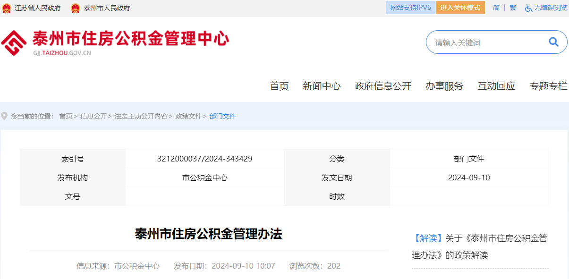Screen dimensions: 569x279
Task: Click the Taizhou government emblem icon
Action: pyautogui.click(x=76, y=8)
